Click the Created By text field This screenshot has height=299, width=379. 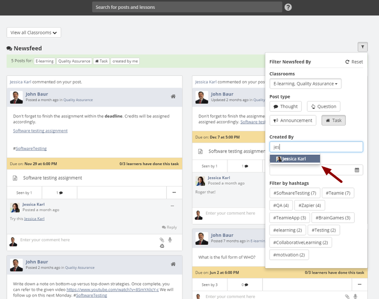pyautogui.click(x=316, y=147)
